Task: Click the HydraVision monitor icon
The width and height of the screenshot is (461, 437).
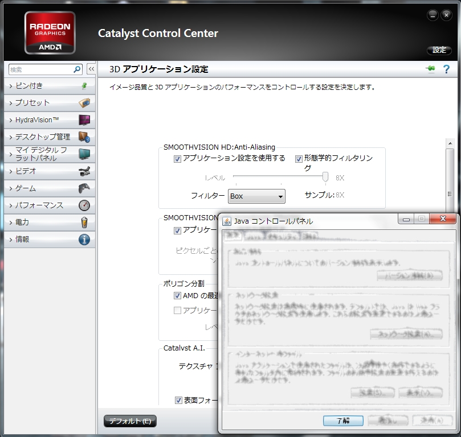Action: tap(84, 119)
